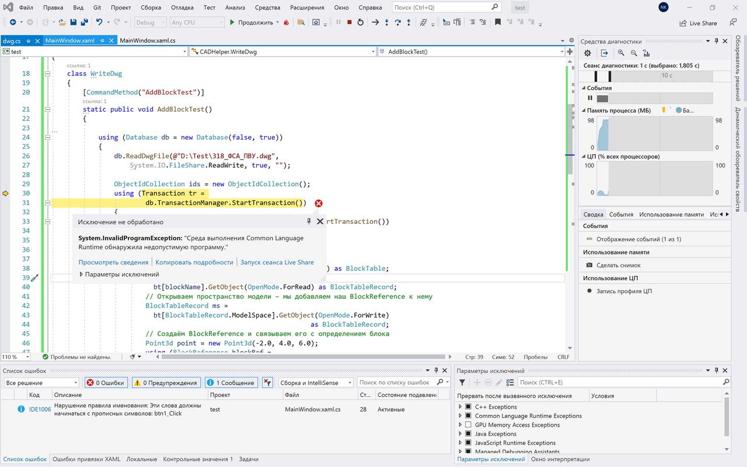Screen dimensions: 747x467
Task: Collapse the ЦП section in diagnostics
Action: (x=584, y=156)
